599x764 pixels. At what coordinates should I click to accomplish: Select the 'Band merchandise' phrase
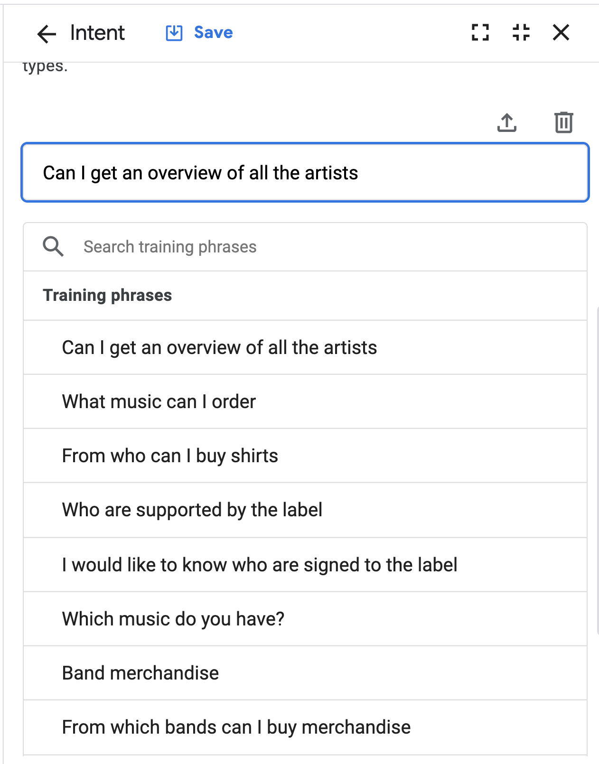pyautogui.click(x=140, y=673)
